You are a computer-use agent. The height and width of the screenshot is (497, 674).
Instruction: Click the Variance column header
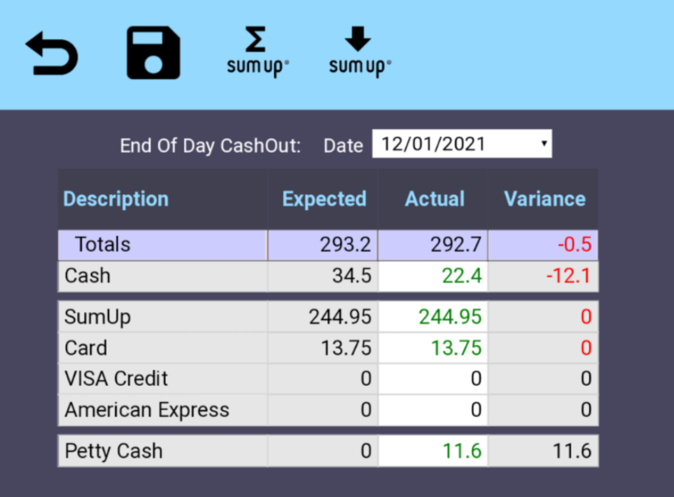tap(544, 199)
